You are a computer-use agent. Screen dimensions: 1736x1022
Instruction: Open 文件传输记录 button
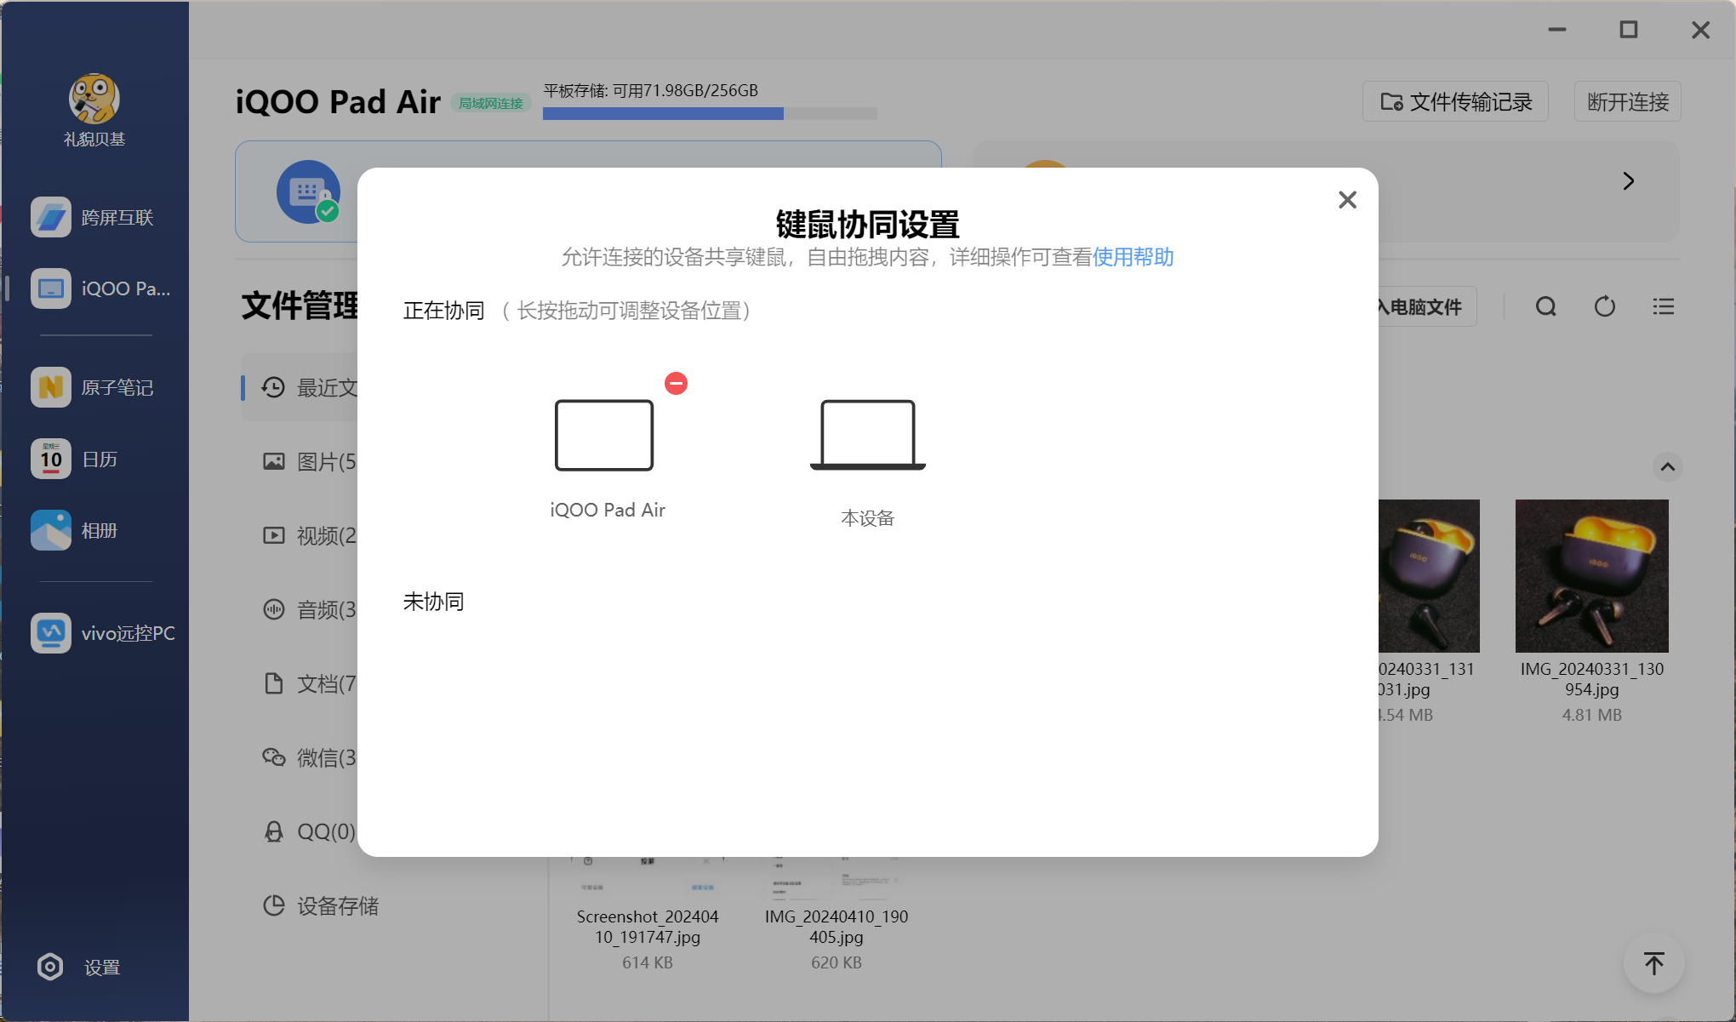pos(1455,102)
